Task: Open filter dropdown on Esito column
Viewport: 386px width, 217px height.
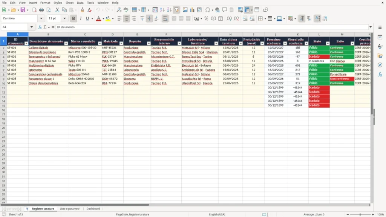Action: pos(352,43)
